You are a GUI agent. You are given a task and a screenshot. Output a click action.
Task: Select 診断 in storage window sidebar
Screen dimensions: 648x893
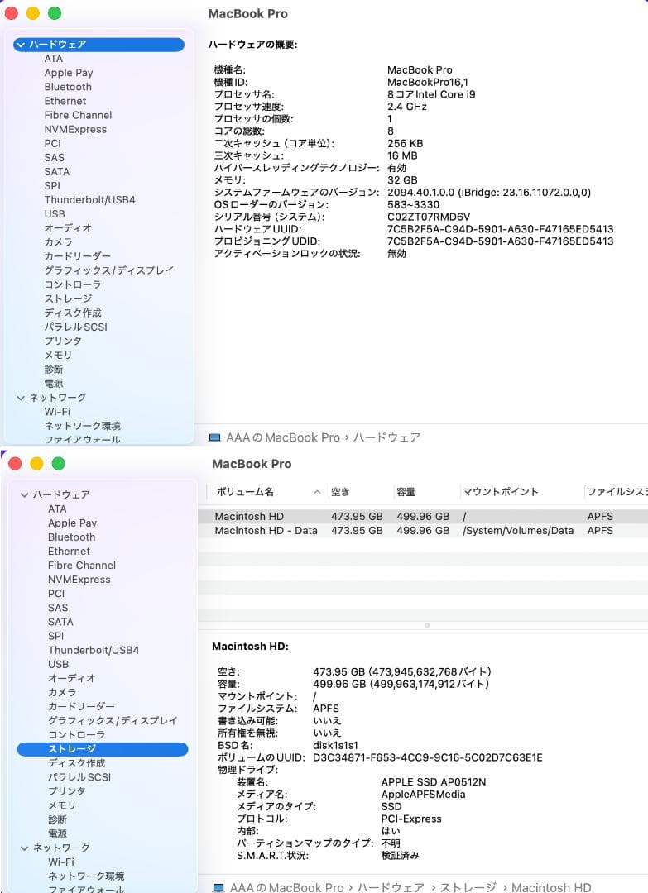(x=57, y=819)
